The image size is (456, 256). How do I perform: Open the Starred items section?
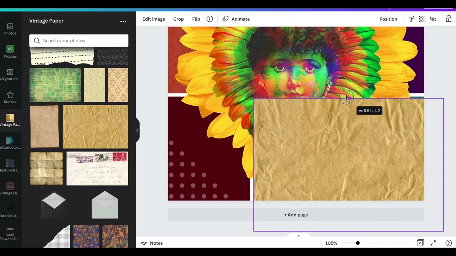pos(10,97)
